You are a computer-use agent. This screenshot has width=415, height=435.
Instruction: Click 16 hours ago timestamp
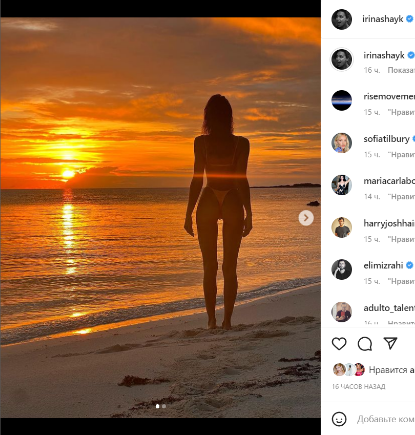pyautogui.click(x=359, y=387)
